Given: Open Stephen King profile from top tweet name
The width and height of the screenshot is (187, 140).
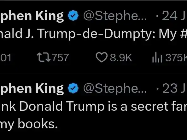Looking at the screenshot, I should (x=32, y=16).
